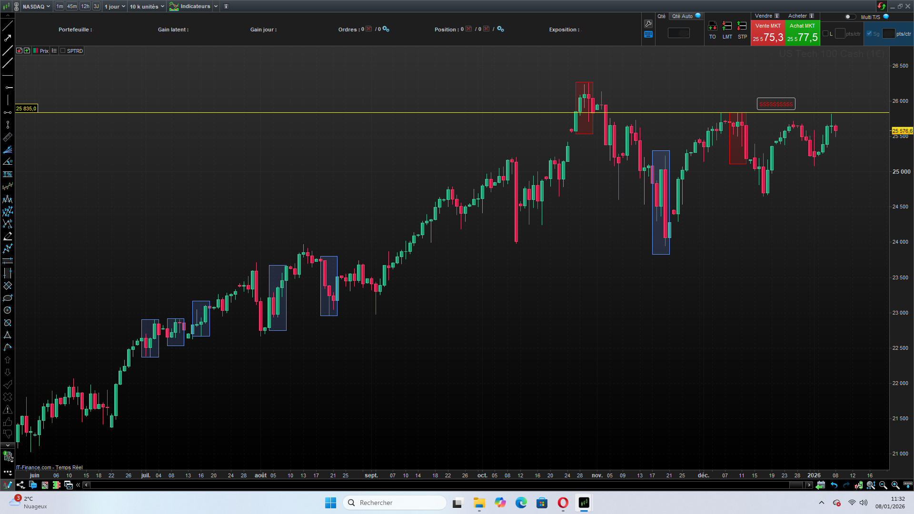
Task: Show hidden system tray icons
Action: 822,503
